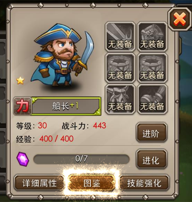Tap the gold star rank icon
Viewport: 192px width, 202px height.
point(21,80)
